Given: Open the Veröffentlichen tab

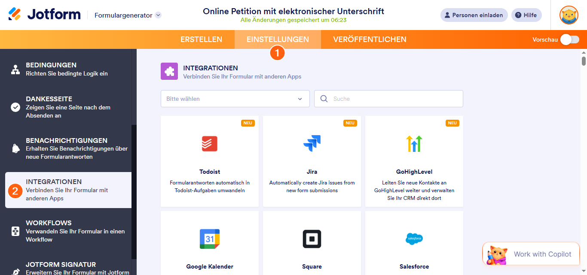Looking at the screenshot, I should point(370,39).
